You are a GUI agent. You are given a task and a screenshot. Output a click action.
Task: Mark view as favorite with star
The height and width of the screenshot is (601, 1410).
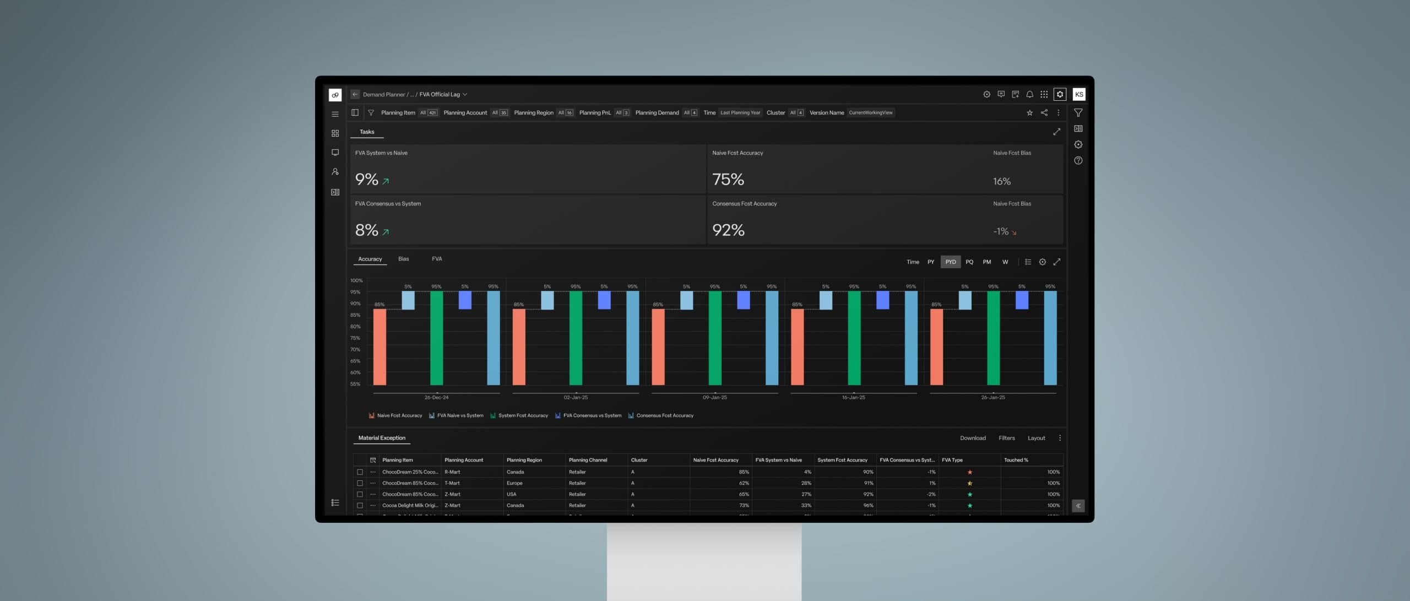[1029, 112]
